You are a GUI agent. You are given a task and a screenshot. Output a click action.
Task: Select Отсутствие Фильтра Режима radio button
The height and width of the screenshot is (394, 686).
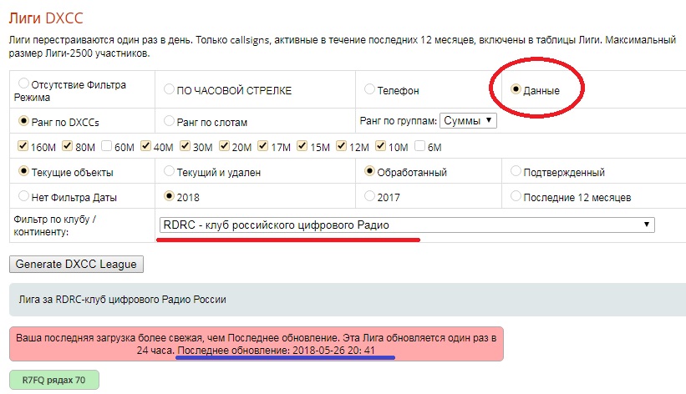pos(23,83)
